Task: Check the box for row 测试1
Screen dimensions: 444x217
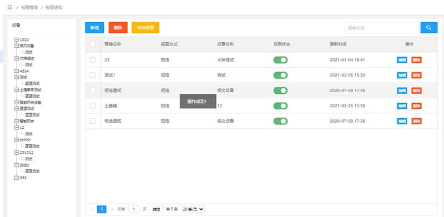Action: (x=93, y=75)
